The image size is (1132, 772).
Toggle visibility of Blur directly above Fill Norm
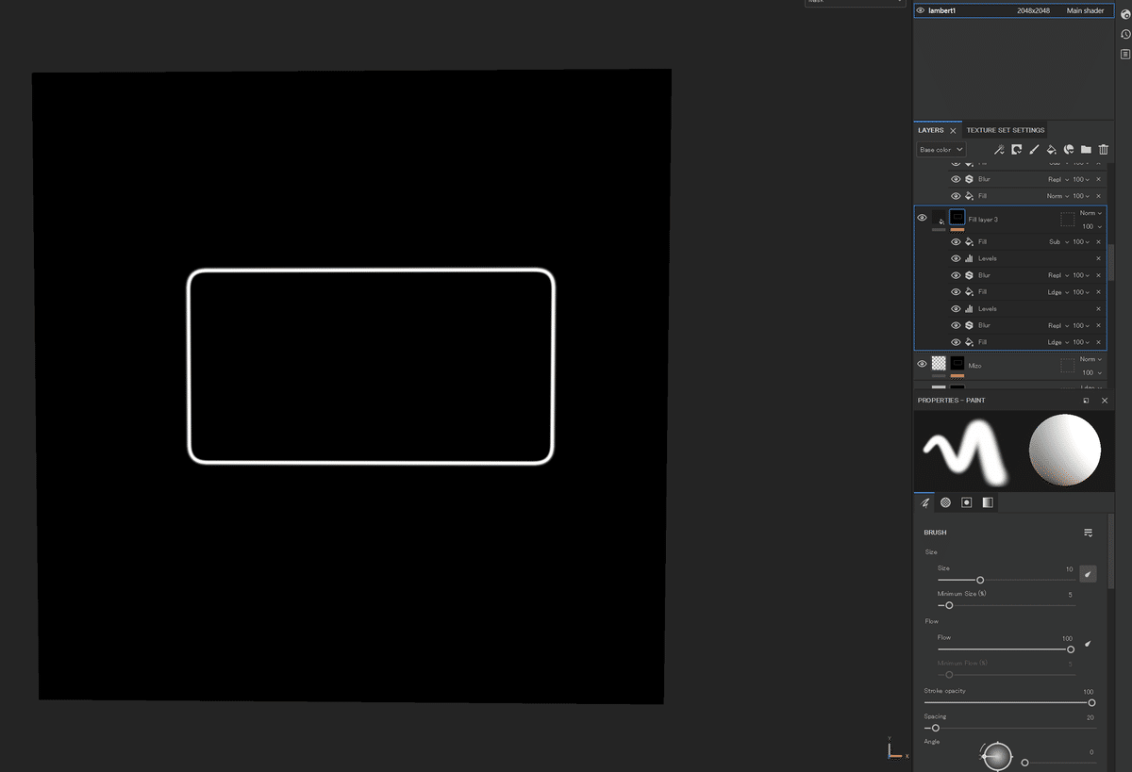(x=956, y=179)
